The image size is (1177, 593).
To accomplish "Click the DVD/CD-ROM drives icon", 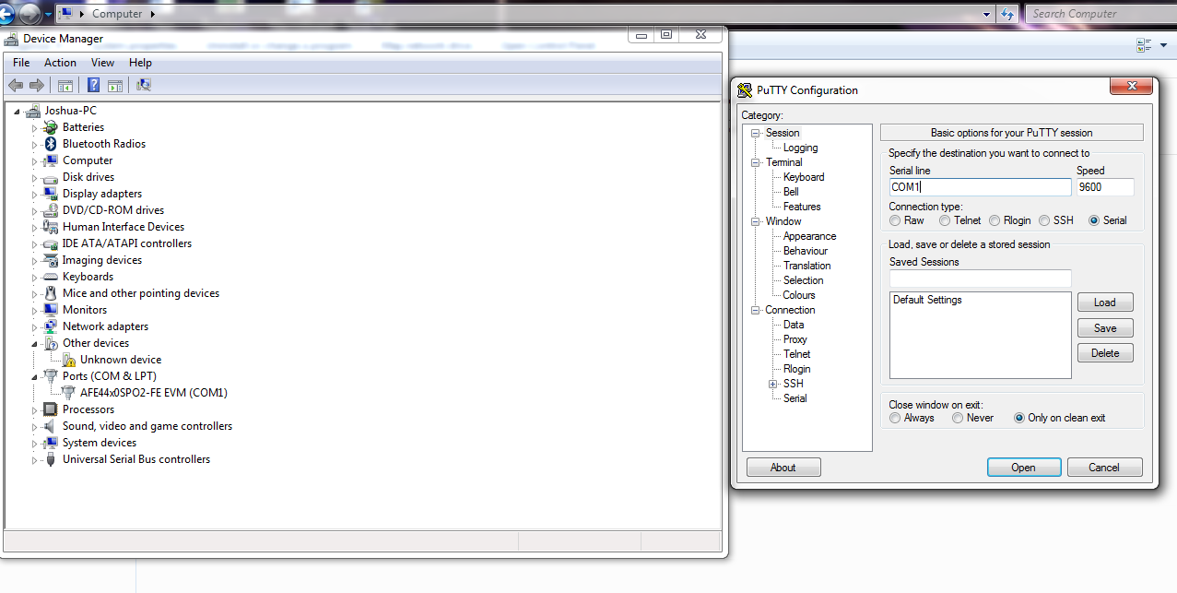I will pos(51,210).
